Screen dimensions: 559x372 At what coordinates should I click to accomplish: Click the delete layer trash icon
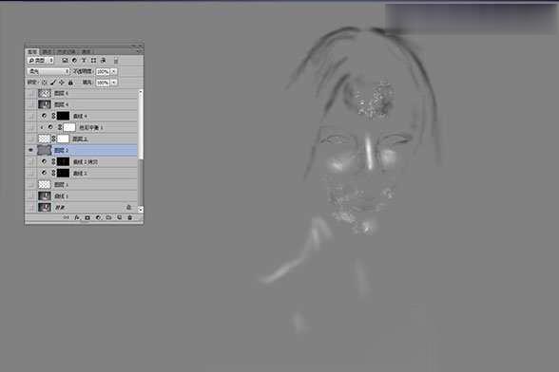point(129,217)
